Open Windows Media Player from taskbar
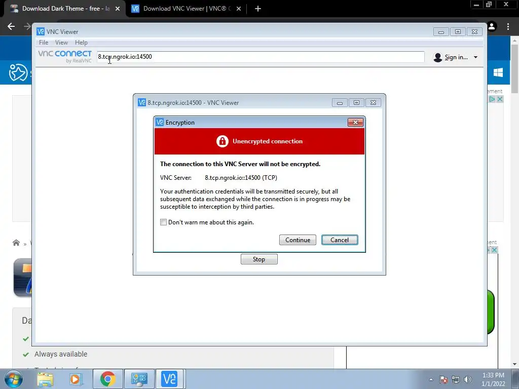 click(x=76, y=379)
